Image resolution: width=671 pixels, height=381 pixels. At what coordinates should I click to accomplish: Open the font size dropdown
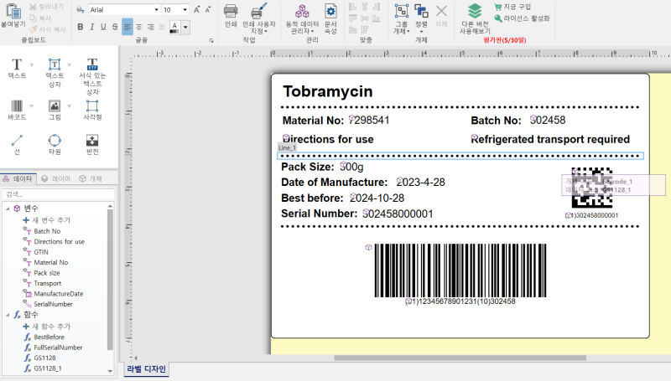click(185, 9)
